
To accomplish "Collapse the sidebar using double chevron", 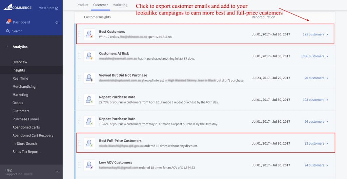I will tap(57, 23).
